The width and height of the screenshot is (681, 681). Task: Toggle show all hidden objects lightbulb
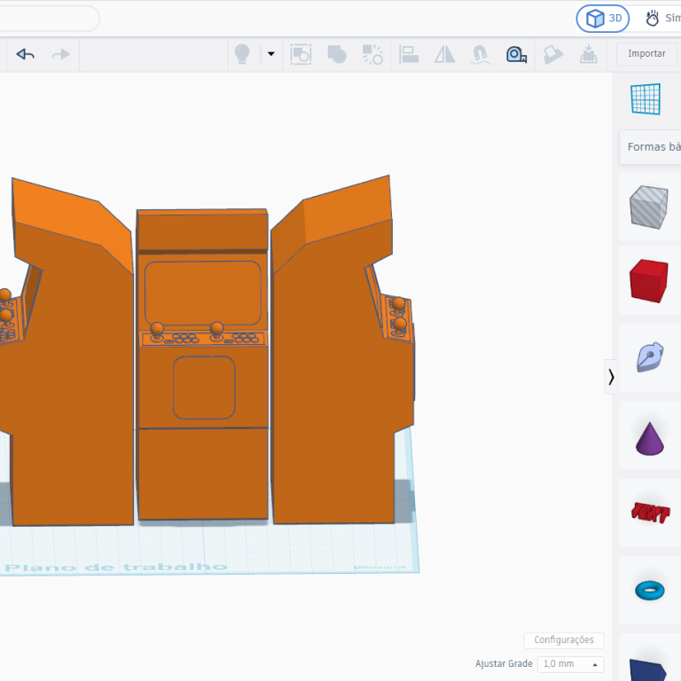[242, 54]
